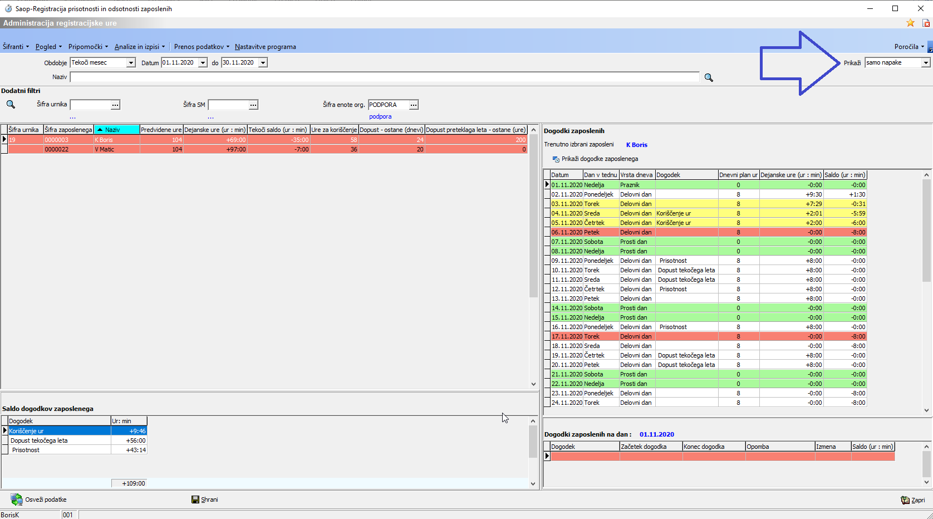This screenshot has height=519, width=933.
Task: Click the Tekoči saldo column header
Action: pos(278,130)
